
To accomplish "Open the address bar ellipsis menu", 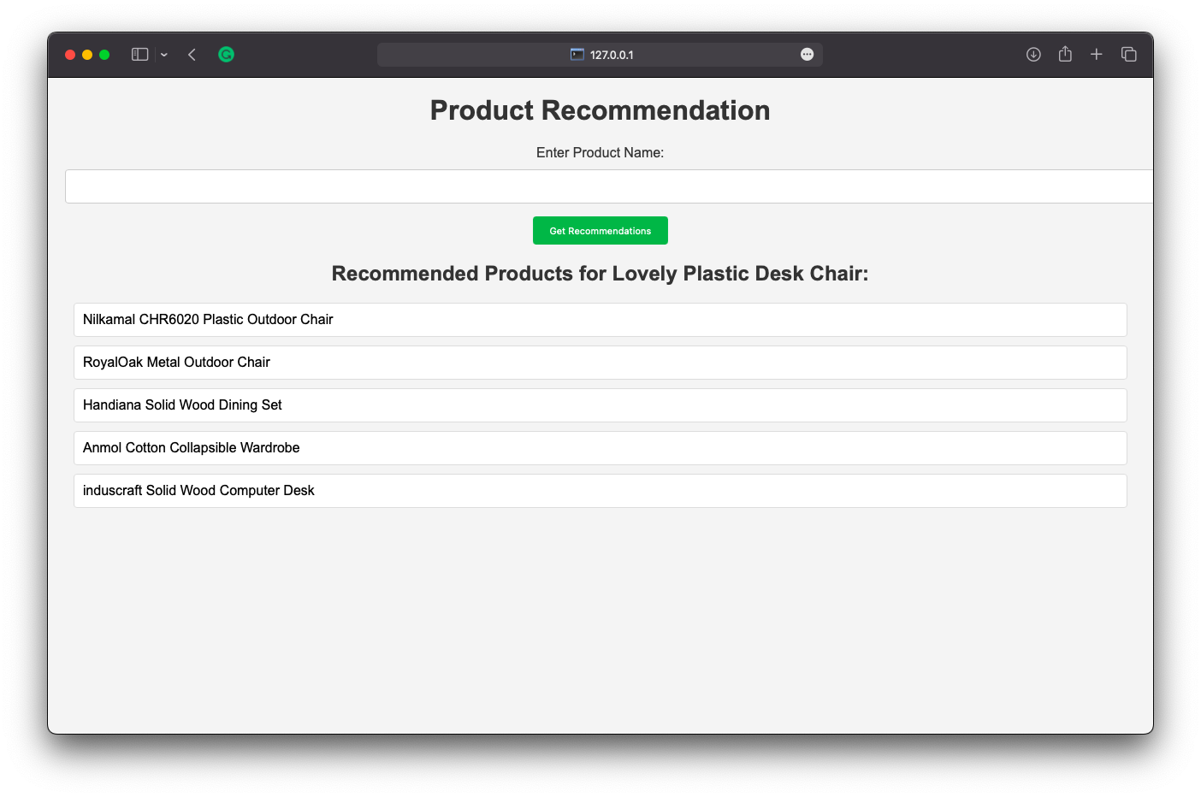I will (807, 55).
